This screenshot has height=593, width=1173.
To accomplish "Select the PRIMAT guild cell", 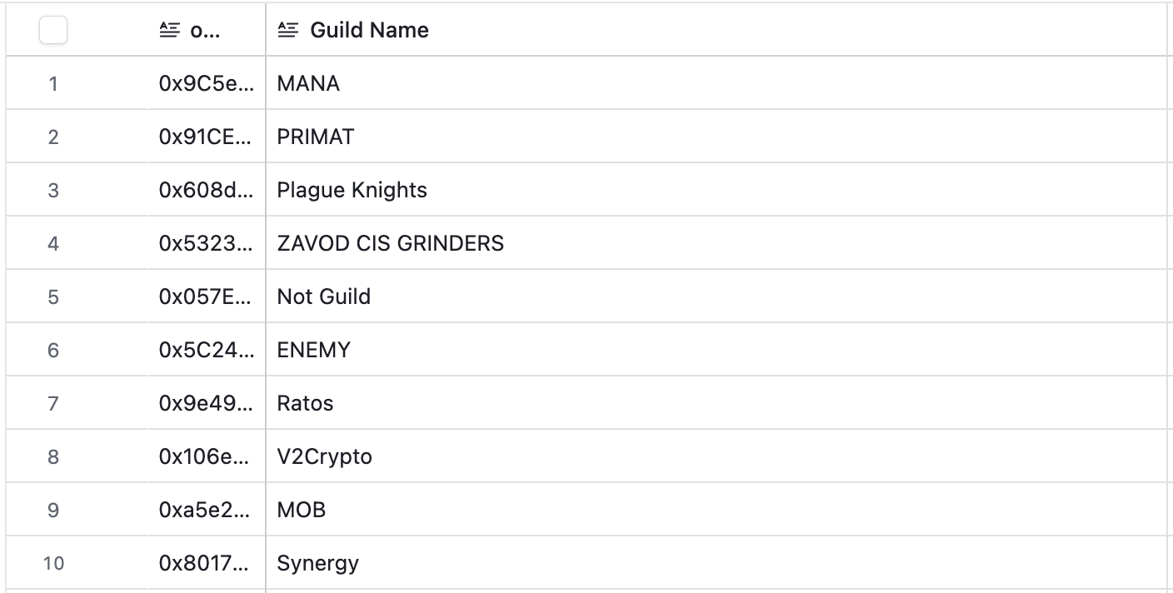I will (316, 137).
